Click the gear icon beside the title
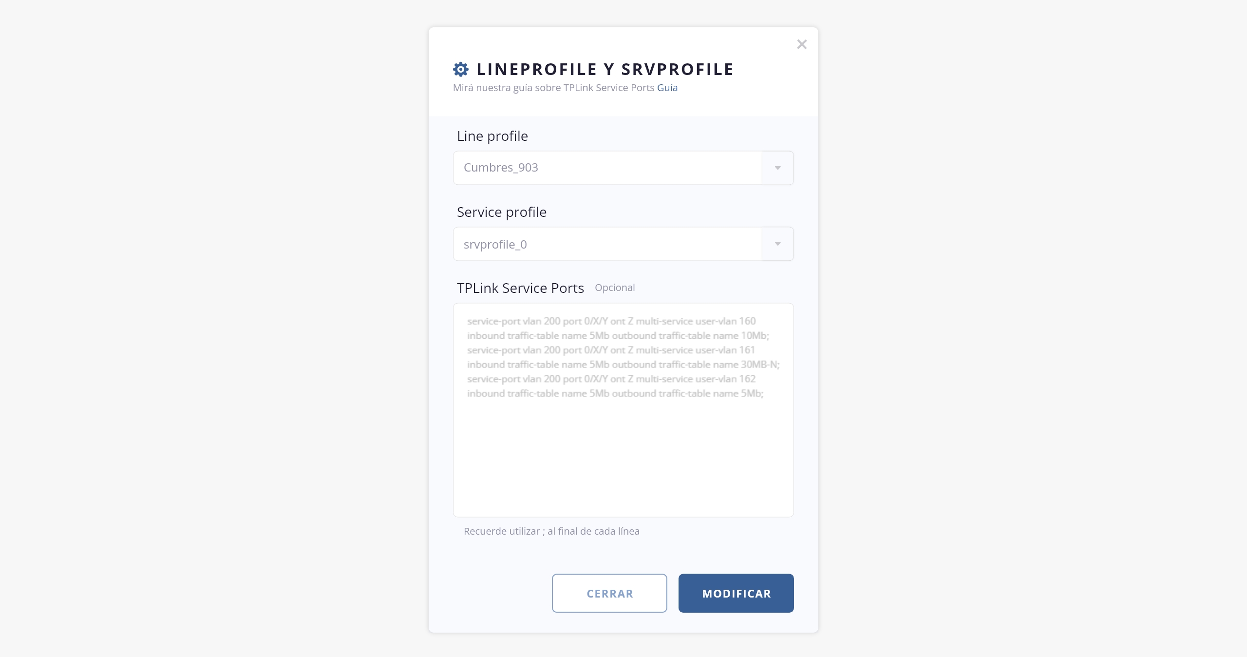 (461, 69)
